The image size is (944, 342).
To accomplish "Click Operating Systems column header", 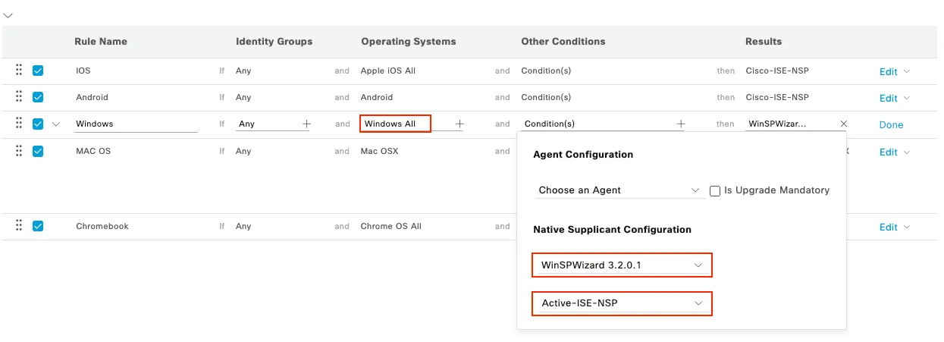I will (x=409, y=42).
